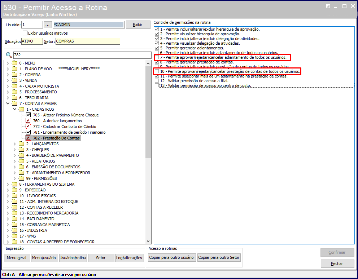Click the folder icon of 17 - WMS
Viewport: 358px width, 279px height.
pos(14,236)
